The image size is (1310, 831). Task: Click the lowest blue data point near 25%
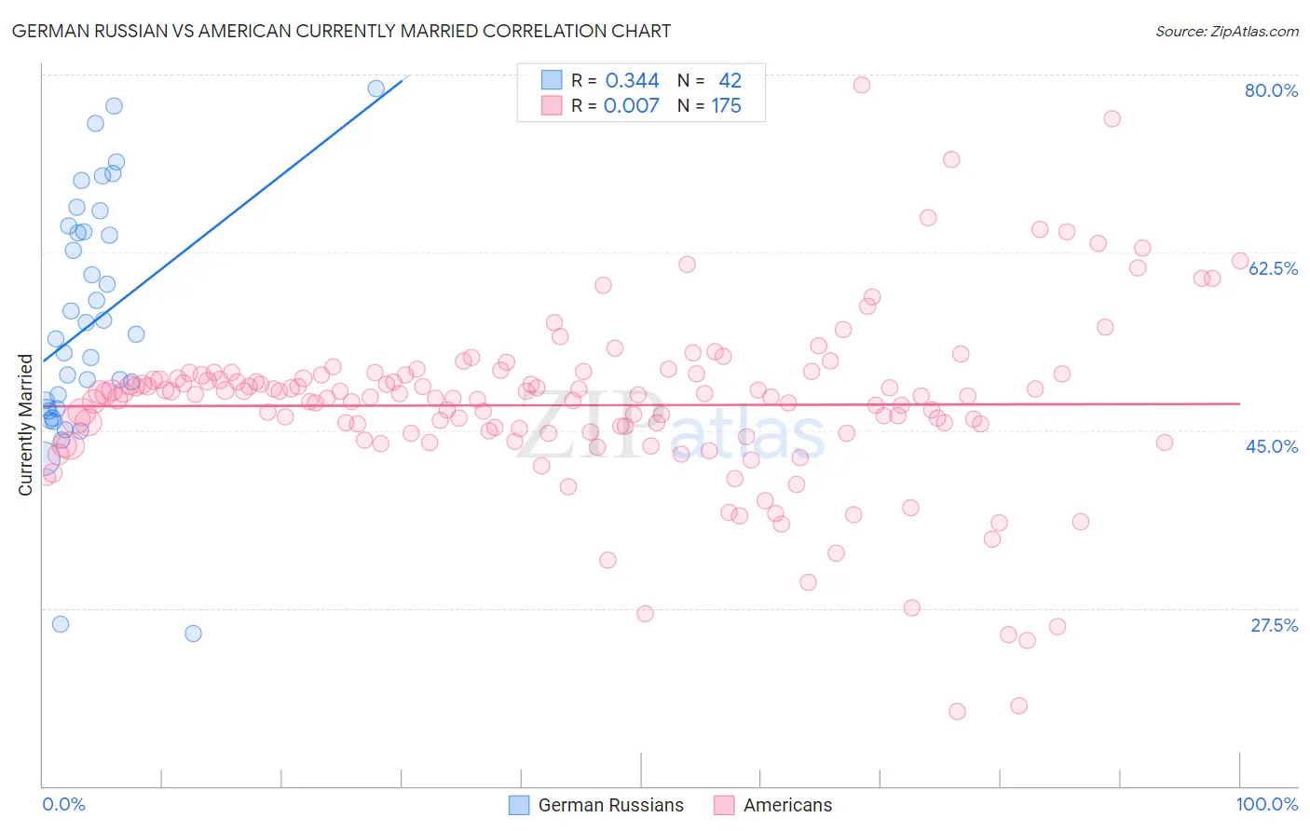[x=193, y=633]
